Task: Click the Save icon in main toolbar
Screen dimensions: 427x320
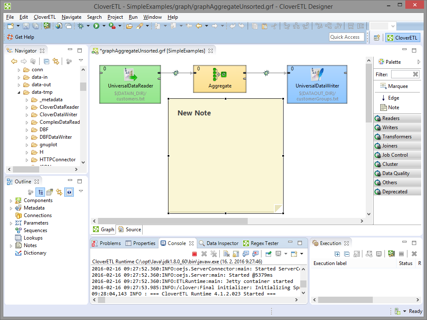Action: tap(26, 26)
